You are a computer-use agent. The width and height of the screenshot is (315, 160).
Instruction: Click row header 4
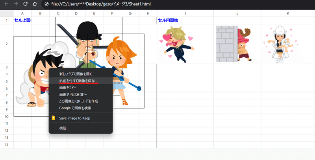(7, 74)
